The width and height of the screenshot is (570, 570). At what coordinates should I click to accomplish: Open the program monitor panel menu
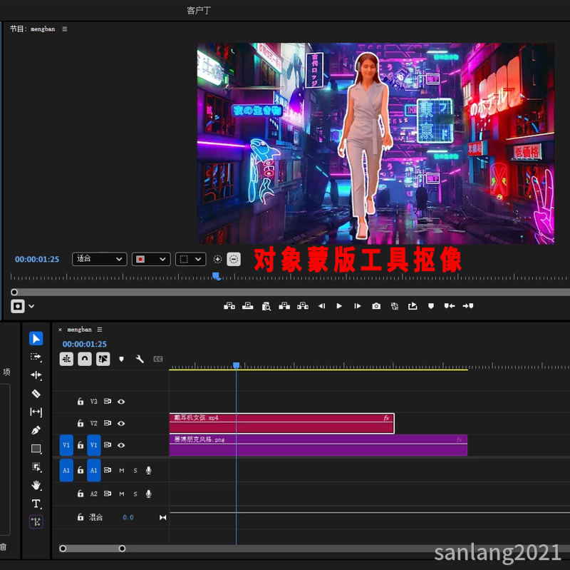click(65, 29)
